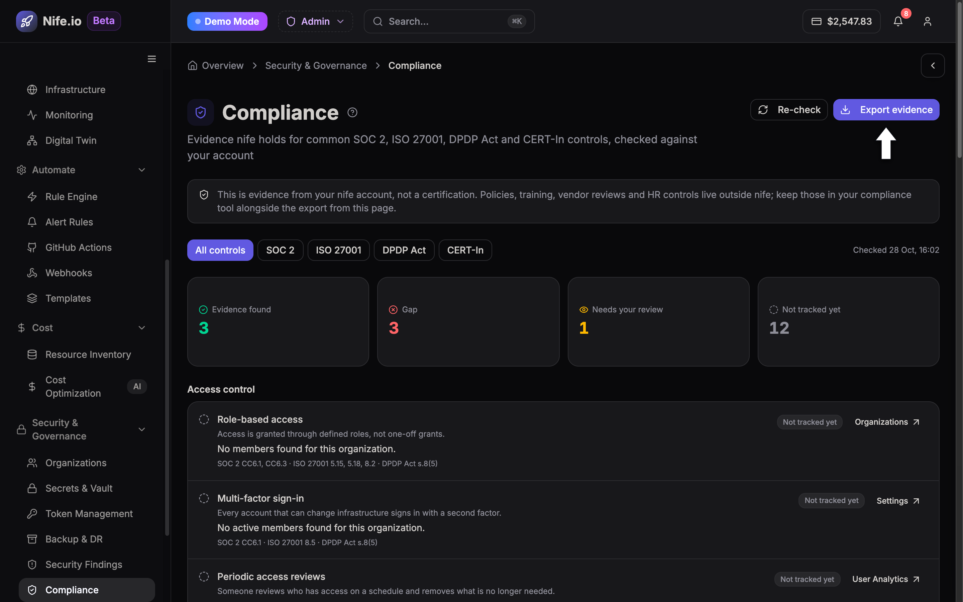Collapse the Cost section

82,328
